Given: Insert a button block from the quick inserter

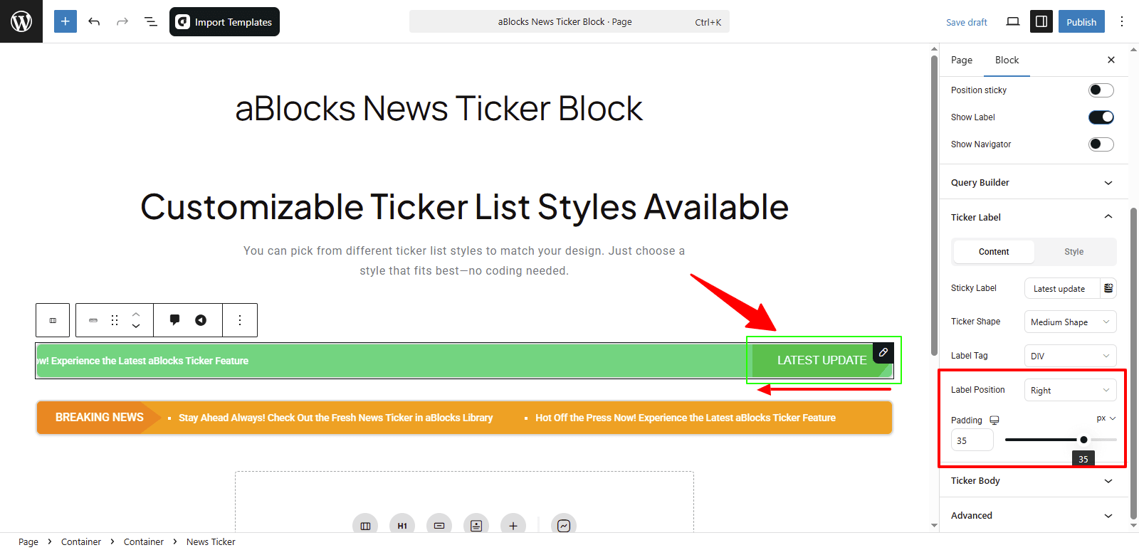Looking at the screenshot, I should click(439, 526).
